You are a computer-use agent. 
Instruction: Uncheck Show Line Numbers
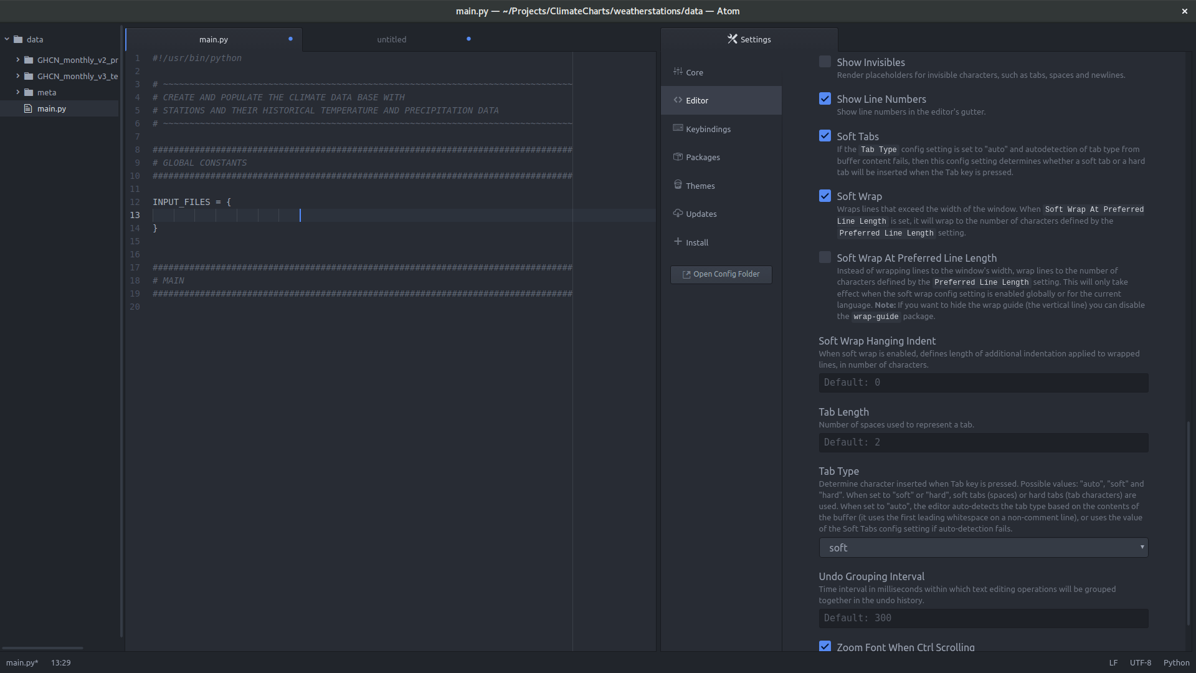coord(825,98)
